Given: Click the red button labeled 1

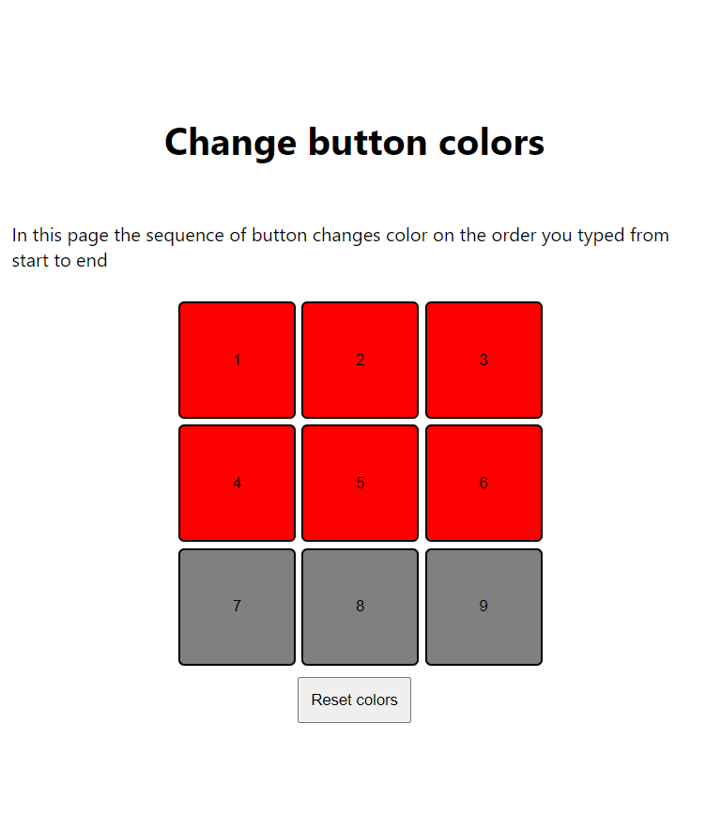Looking at the screenshot, I should 237,360.
